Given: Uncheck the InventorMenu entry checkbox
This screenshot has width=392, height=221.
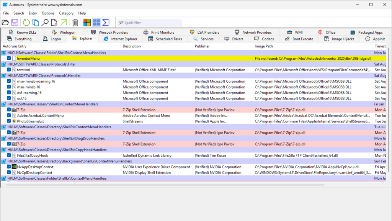Looking at the screenshot, I should (x=9, y=58).
